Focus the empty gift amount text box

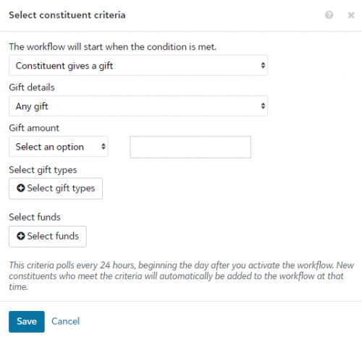(190, 147)
